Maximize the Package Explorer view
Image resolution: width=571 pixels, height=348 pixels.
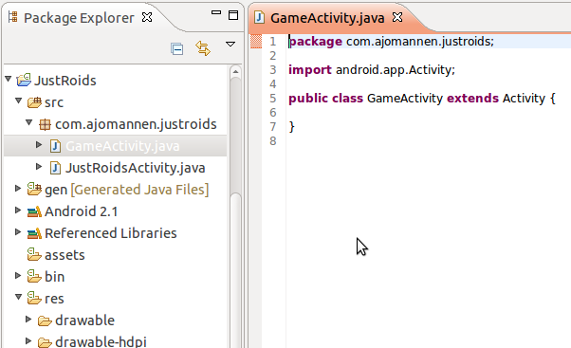pyautogui.click(x=233, y=15)
